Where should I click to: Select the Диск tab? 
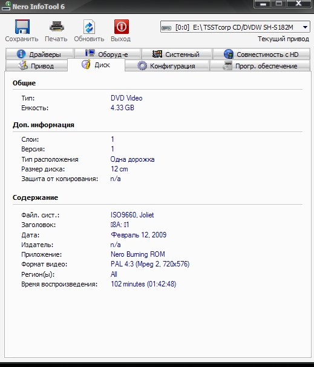click(x=96, y=65)
